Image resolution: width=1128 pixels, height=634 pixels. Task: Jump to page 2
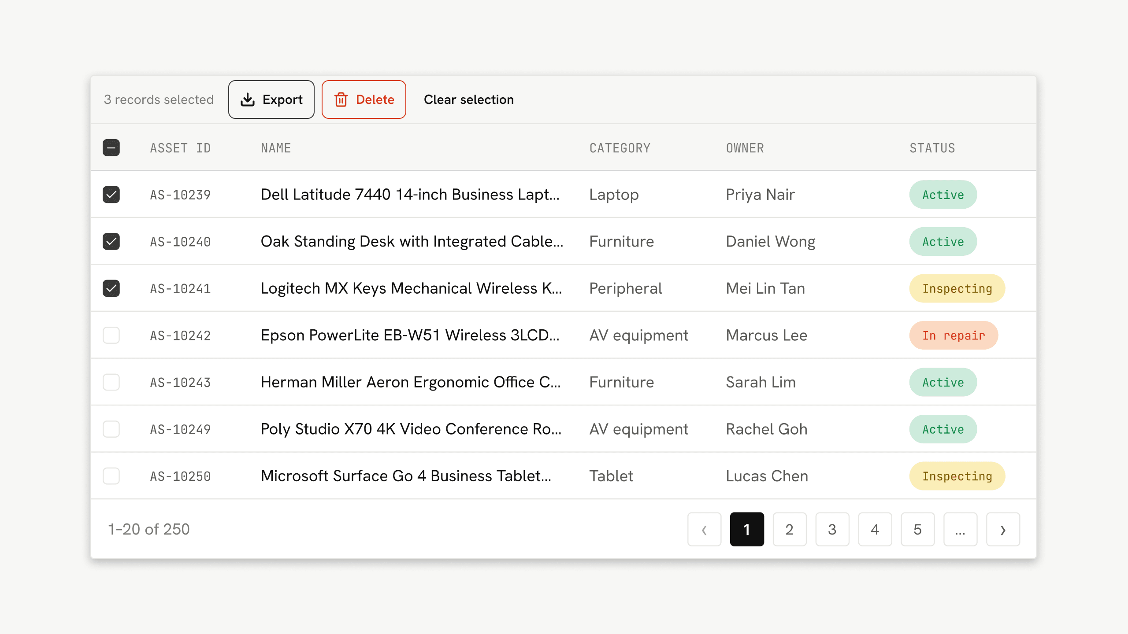790,529
